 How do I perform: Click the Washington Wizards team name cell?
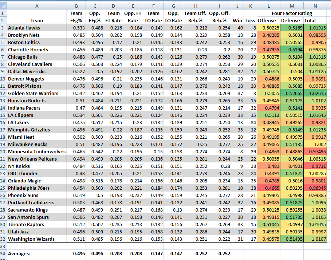(36, 239)
